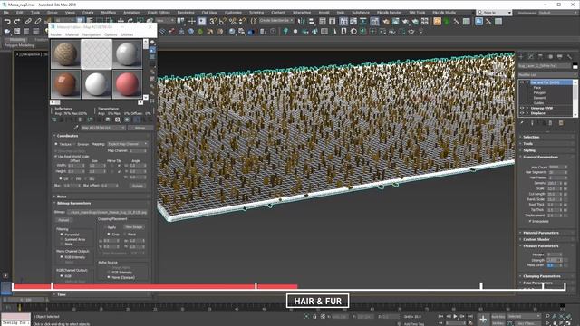Toggle visibility eye for Unwrap UVW modifier

pyautogui.click(x=521, y=108)
